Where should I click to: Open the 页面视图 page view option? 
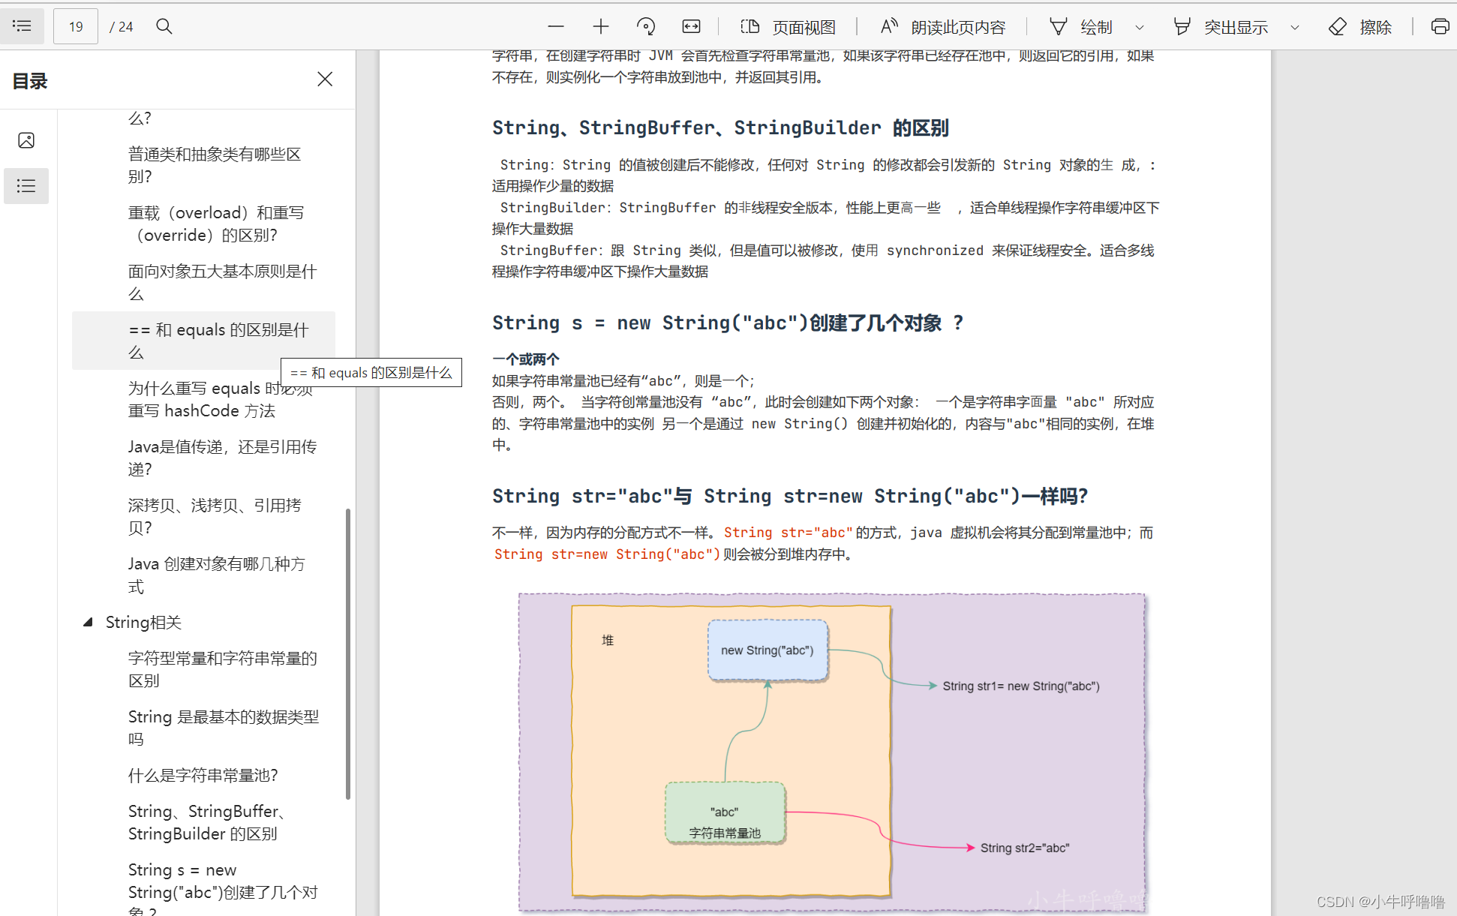point(788,27)
